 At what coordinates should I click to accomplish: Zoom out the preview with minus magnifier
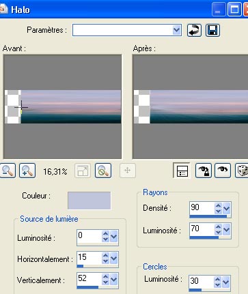[8, 171]
